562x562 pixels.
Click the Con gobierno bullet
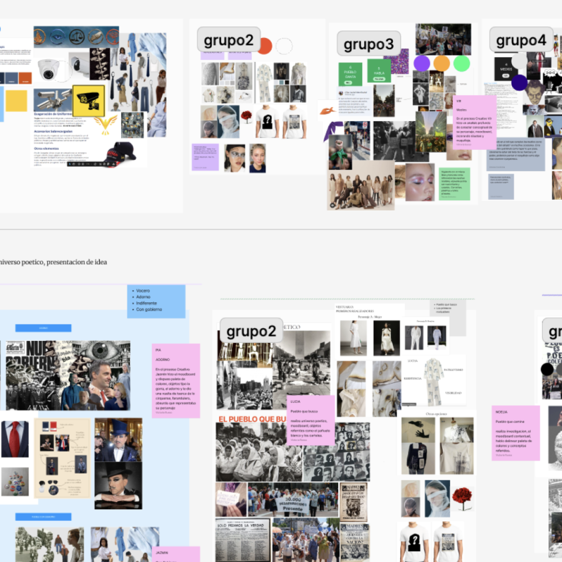[149, 310]
